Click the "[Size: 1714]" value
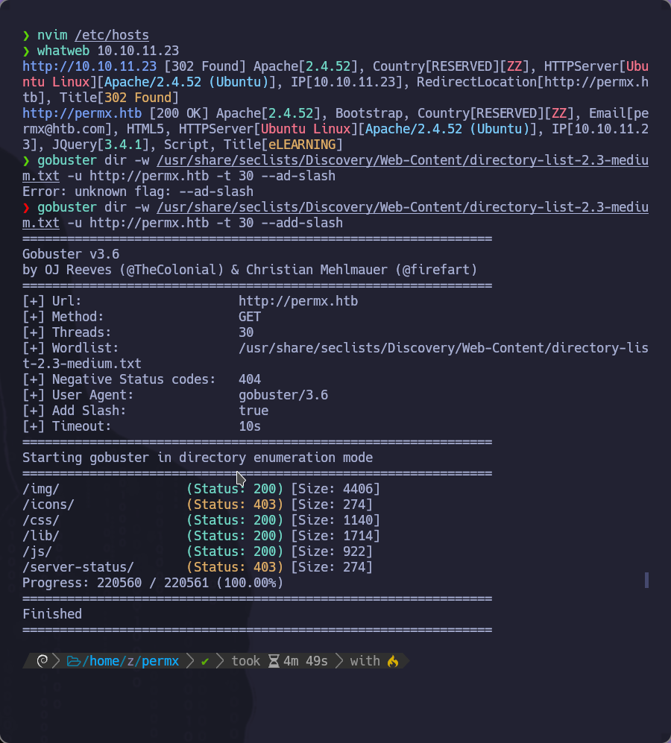 [335, 536]
